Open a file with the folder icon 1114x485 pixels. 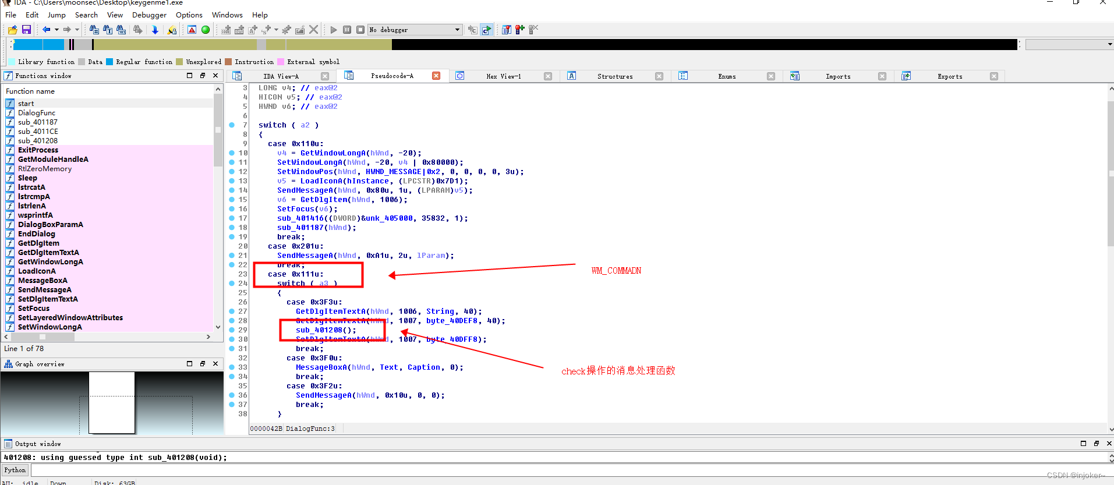[x=12, y=30]
